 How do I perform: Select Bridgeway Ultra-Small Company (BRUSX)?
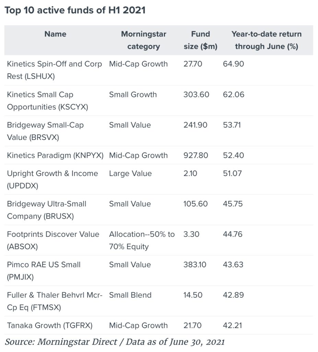tap(47, 210)
